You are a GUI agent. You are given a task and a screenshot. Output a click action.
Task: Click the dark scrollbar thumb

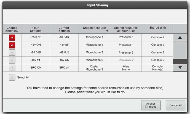(x=180, y=62)
